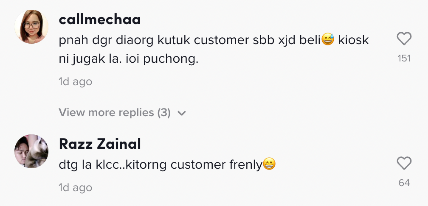The image size is (428, 206).
Task: Click '1d ago' under Razz Zainal's comment
Action: [x=75, y=187]
